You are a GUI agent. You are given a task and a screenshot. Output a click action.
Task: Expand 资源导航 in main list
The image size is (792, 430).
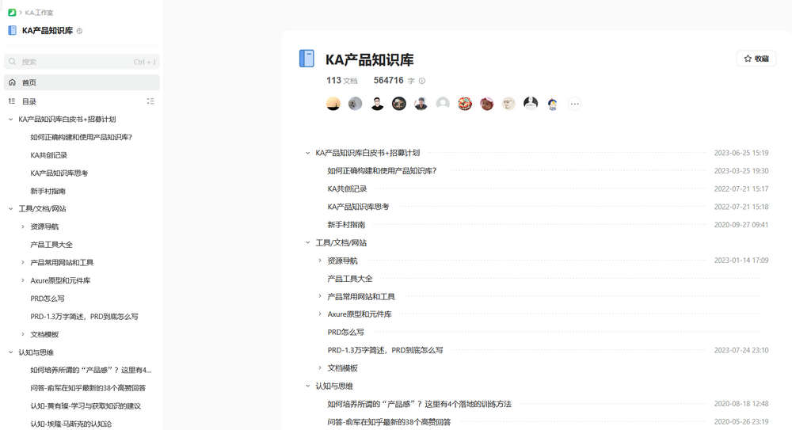click(x=320, y=261)
